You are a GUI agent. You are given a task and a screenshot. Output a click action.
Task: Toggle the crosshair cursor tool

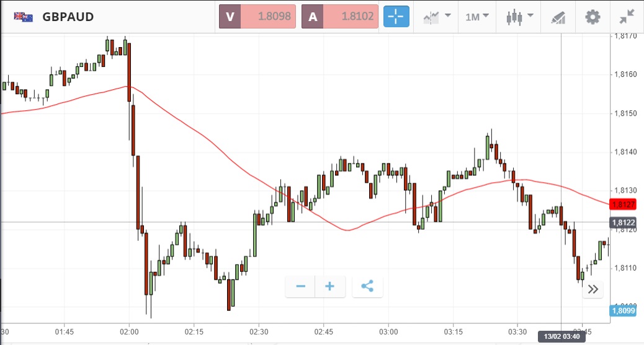(396, 17)
